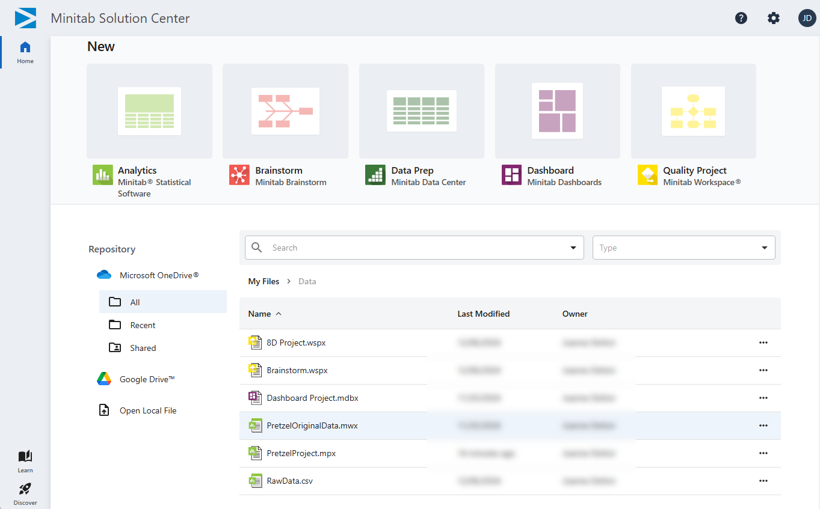
Task: Select Google Drive repository
Action: click(147, 379)
